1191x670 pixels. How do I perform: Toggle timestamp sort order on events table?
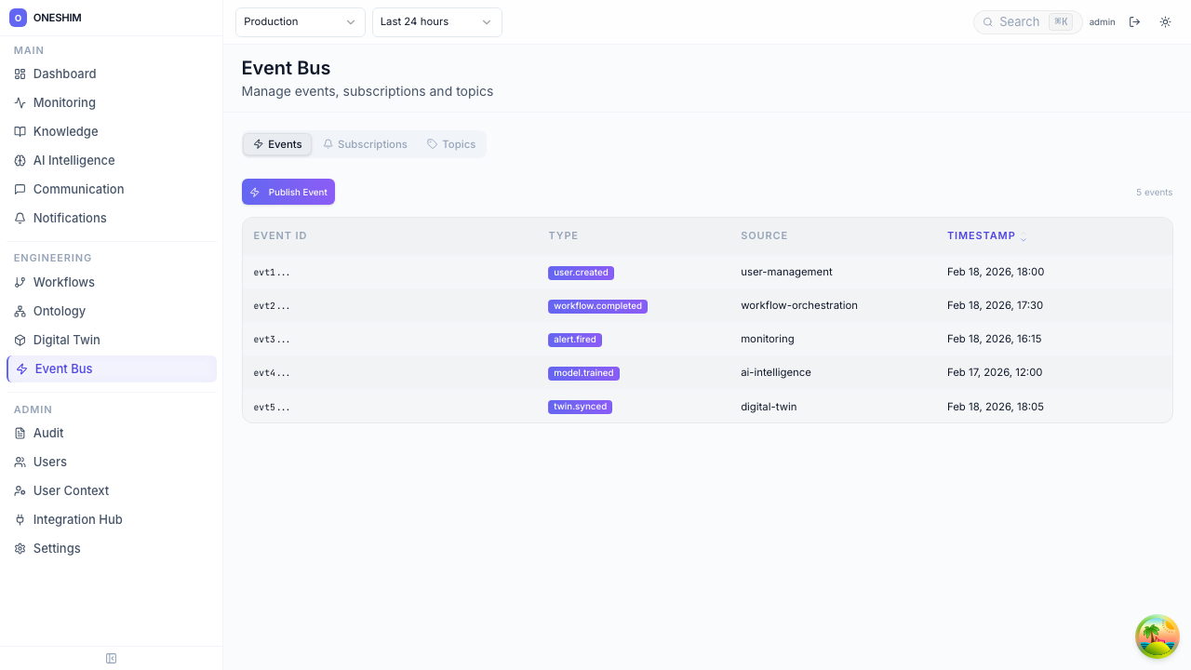[986, 235]
